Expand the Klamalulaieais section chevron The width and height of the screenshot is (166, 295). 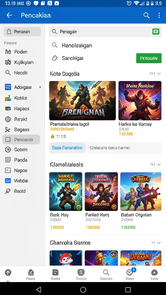click(159, 164)
